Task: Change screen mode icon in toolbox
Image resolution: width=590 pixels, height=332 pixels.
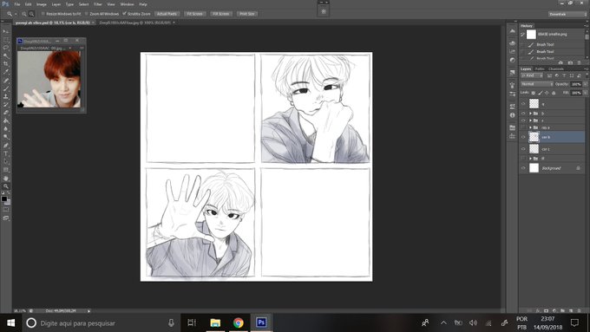Action: point(6,218)
